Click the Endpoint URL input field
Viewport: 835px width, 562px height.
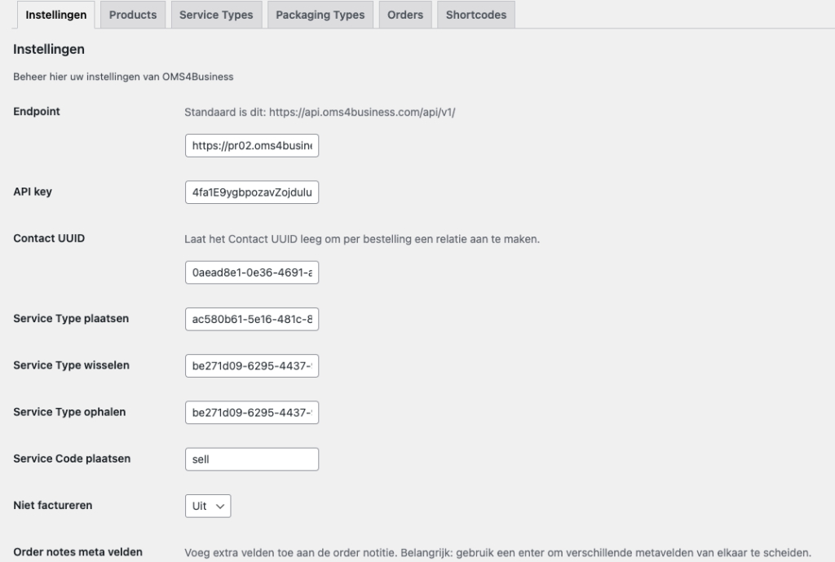click(x=252, y=145)
